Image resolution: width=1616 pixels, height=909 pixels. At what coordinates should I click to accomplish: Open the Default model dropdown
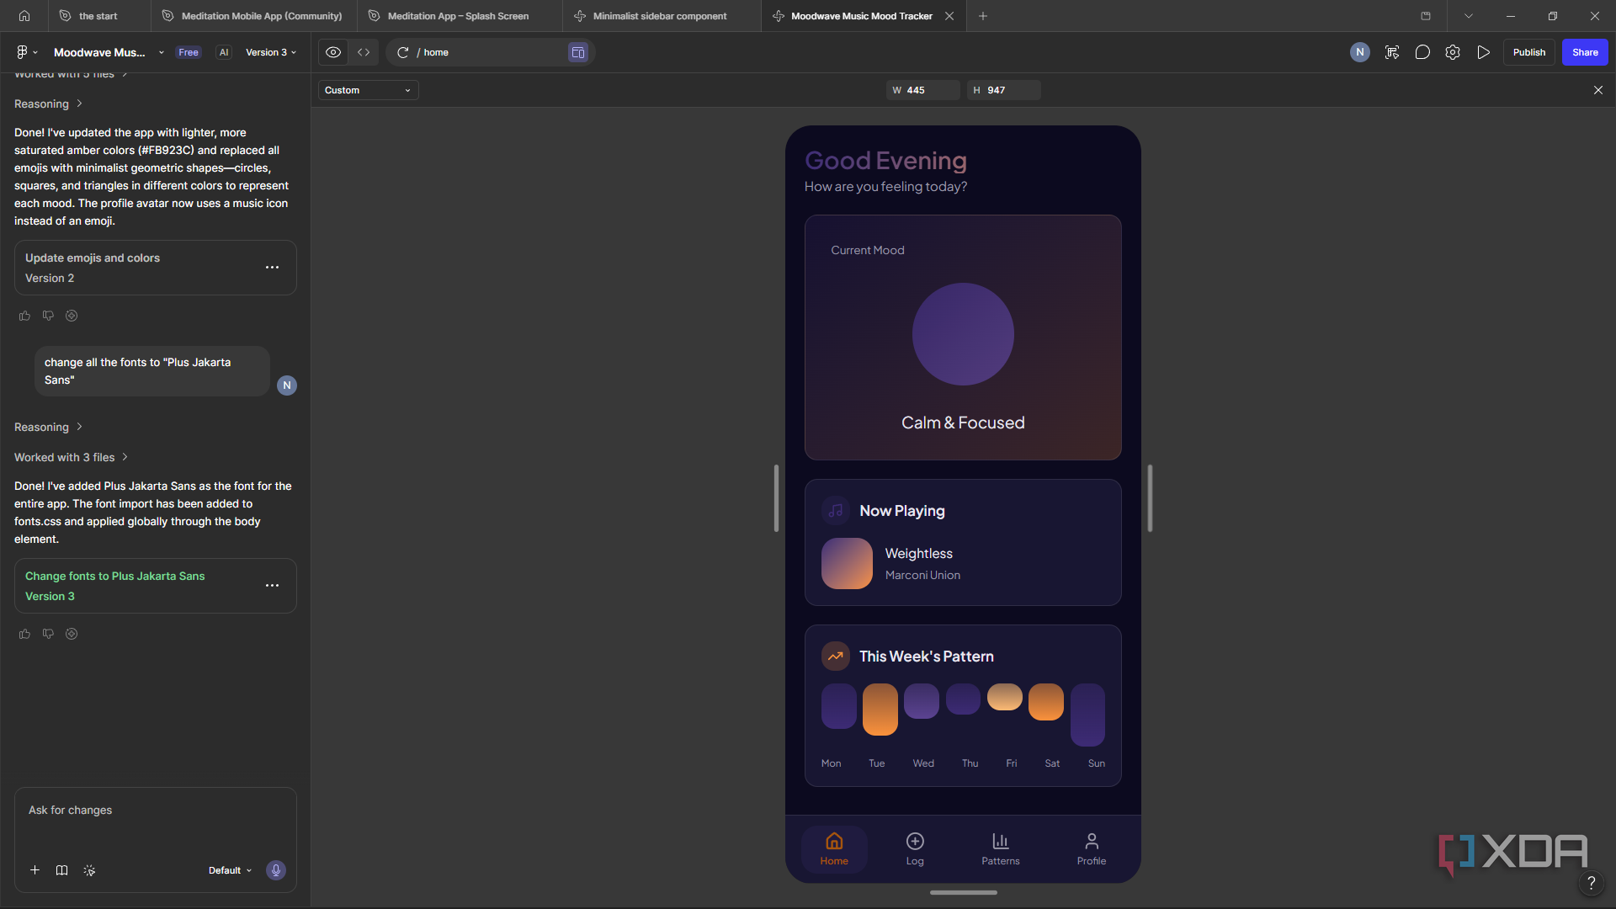230,870
